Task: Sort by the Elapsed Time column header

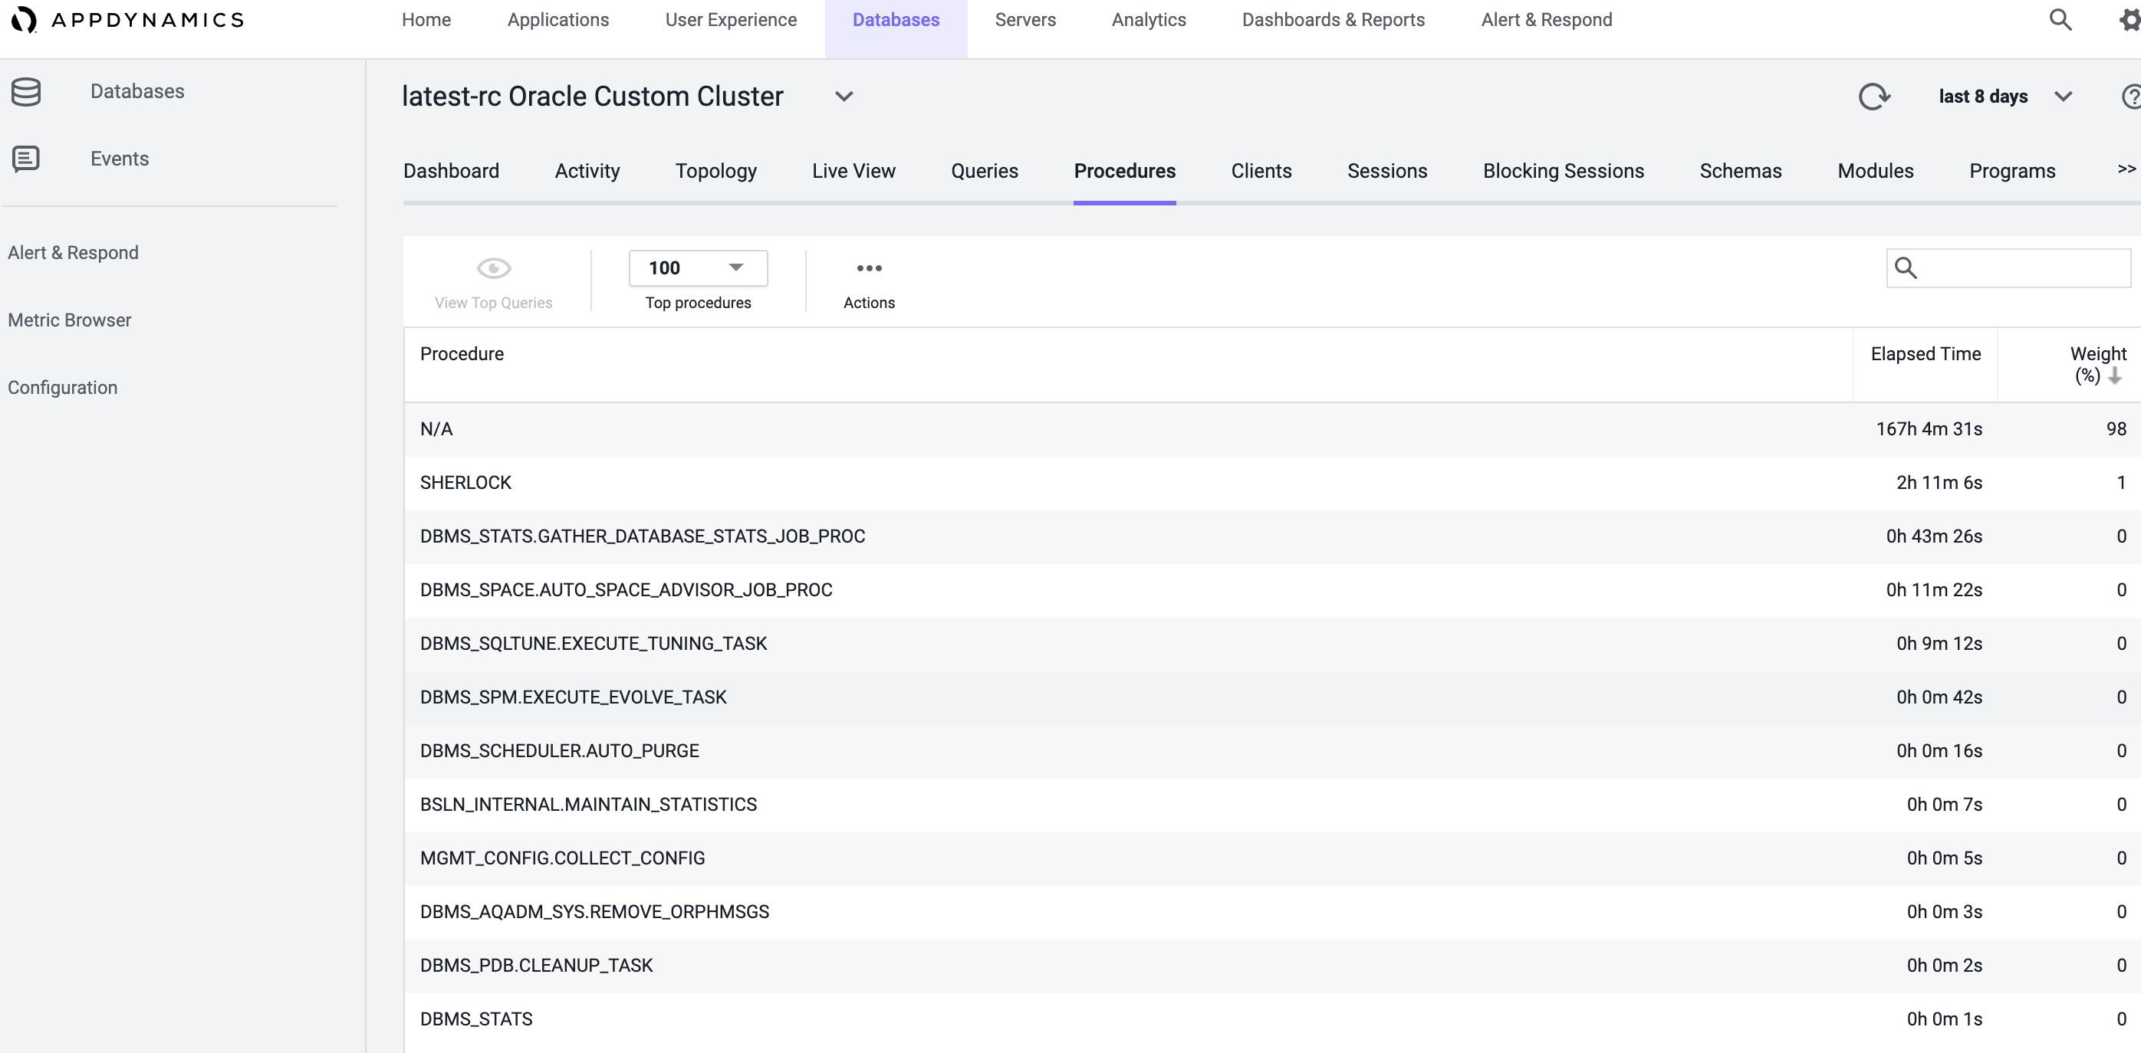Action: [x=1925, y=354]
